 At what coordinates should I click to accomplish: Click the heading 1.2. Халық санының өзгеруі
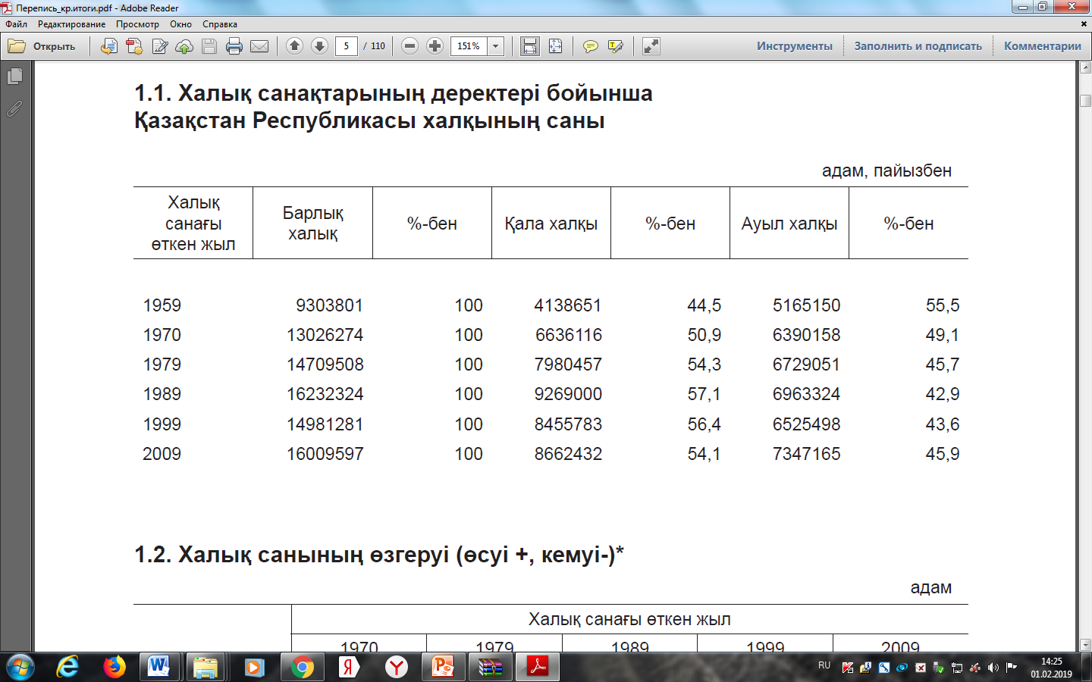(379, 555)
